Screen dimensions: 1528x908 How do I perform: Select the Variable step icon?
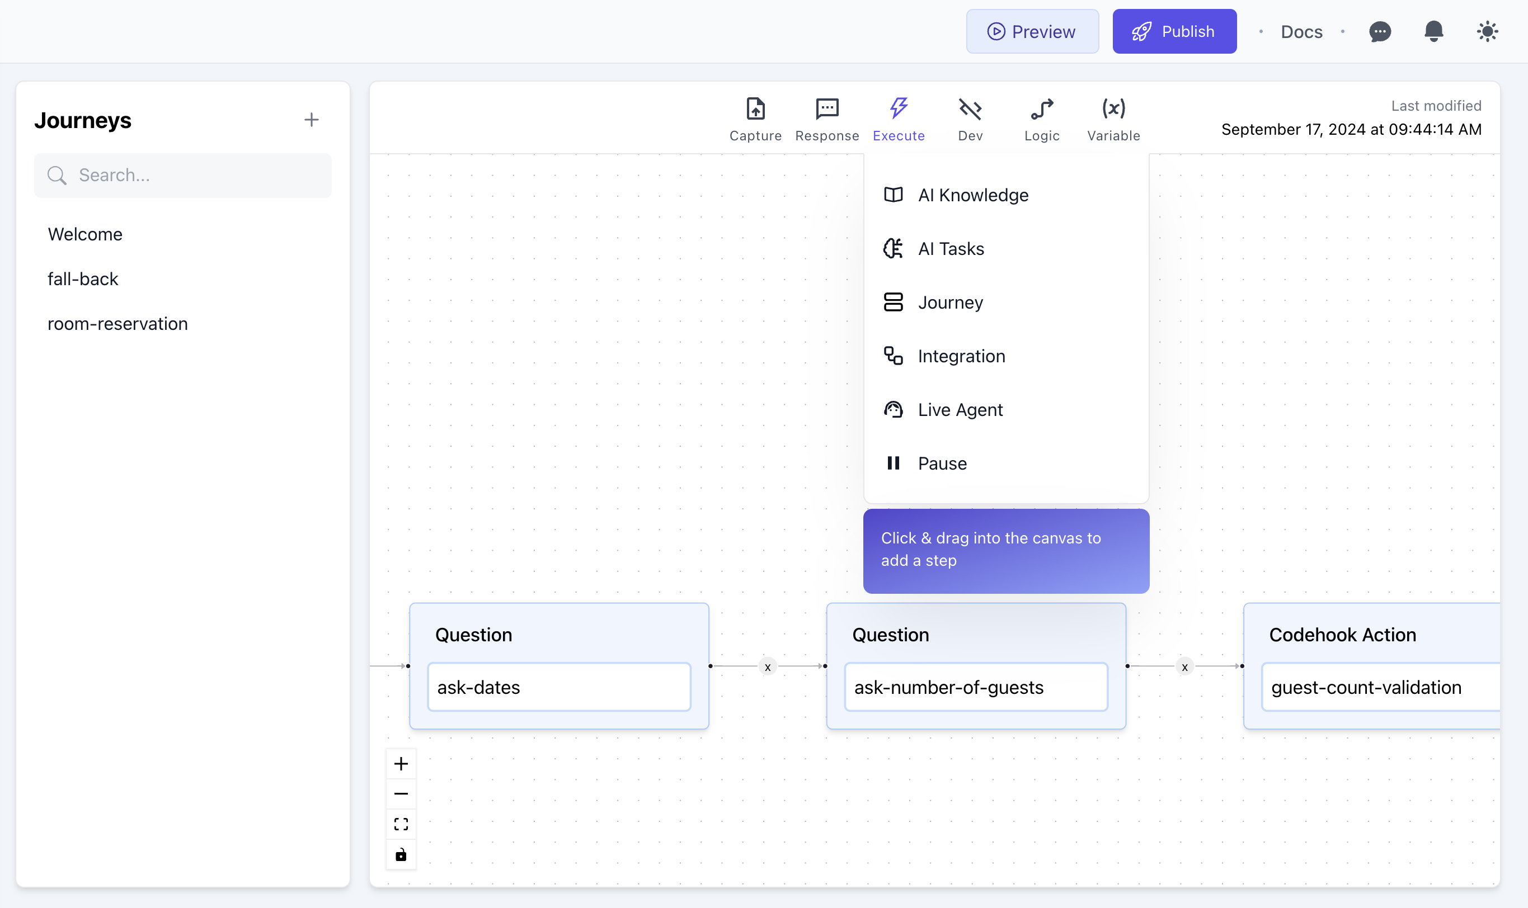click(1113, 118)
